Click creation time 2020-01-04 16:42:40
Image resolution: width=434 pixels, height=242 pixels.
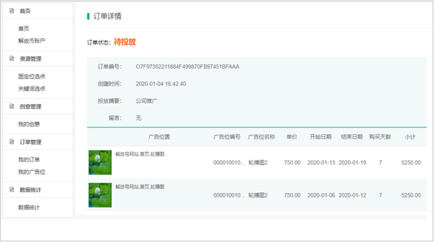click(161, 84)
